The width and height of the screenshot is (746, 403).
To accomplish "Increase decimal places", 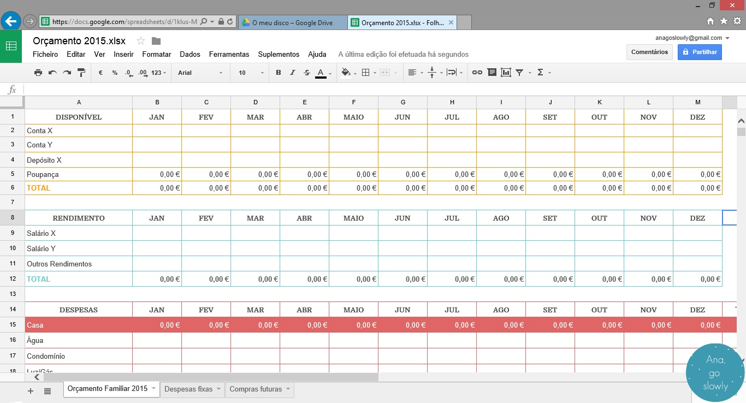I will (x=143, y=73).
